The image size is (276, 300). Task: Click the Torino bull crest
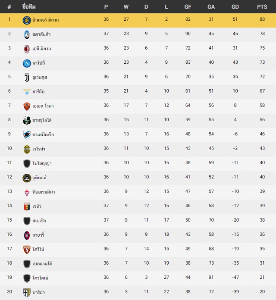(27, 250)
